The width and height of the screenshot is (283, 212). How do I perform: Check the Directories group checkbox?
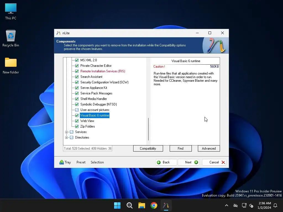pyautogui.click(x=72, y=137)
